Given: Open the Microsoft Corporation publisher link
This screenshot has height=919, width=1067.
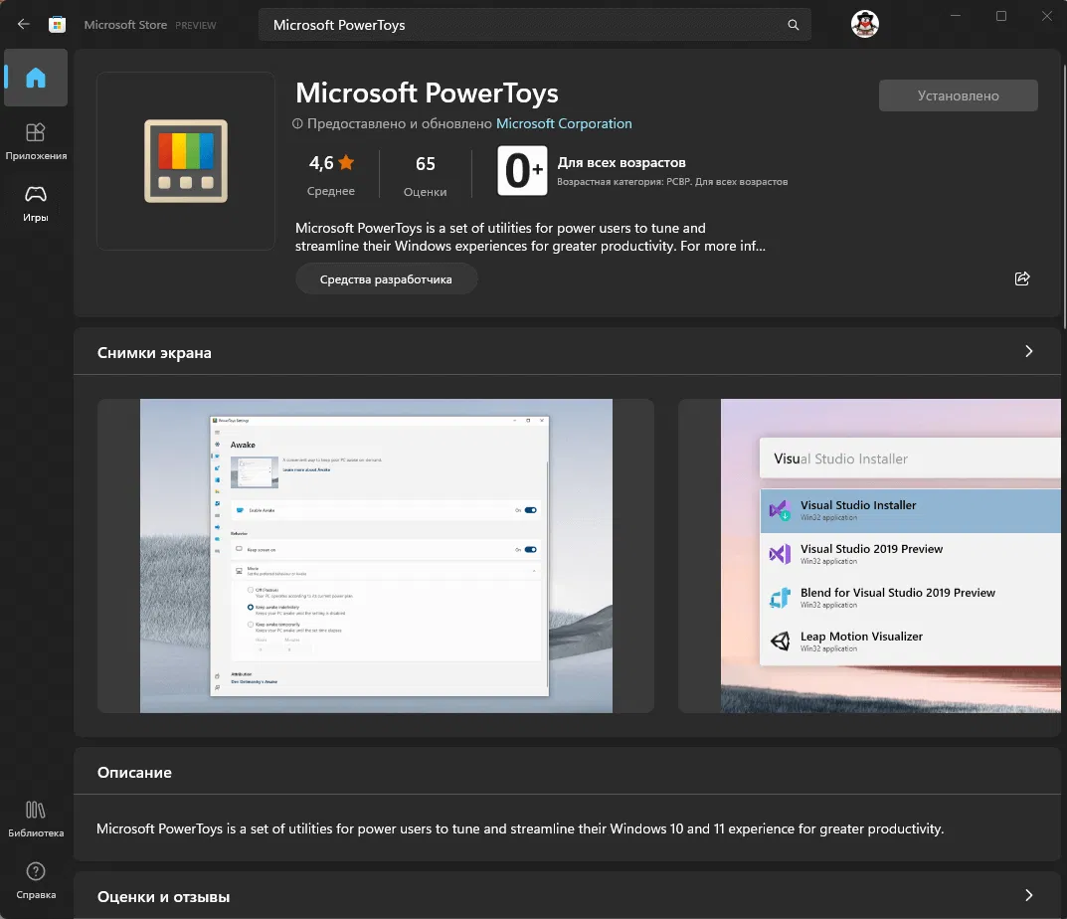Looking at the screenshot, I should click(x=564, y=124).
